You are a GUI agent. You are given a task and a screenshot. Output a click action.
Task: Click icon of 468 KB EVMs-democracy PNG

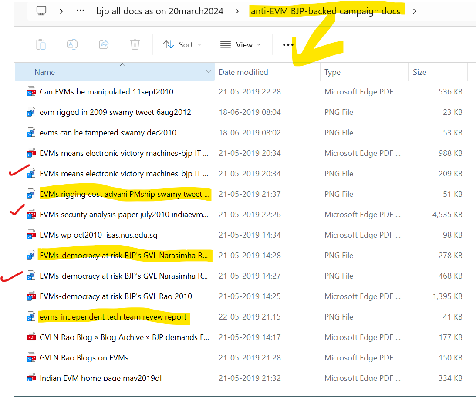[x=31, y=276]
